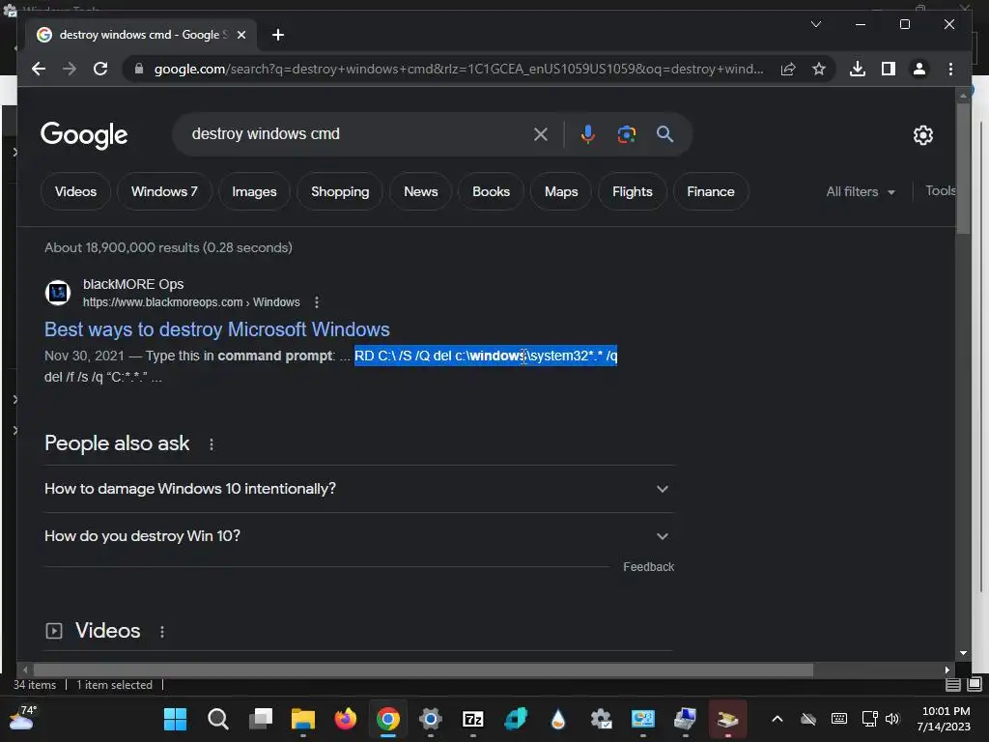Bookmark this page with the star icon
Image resolution: width=989 pixels, height=742 pixels.
coord(819,69)
